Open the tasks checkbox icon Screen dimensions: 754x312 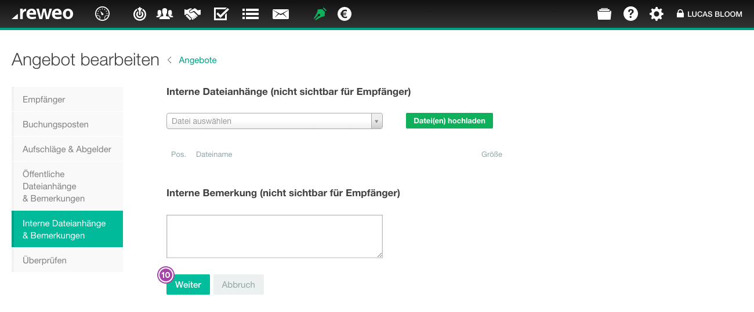click(x=221, y=14)
